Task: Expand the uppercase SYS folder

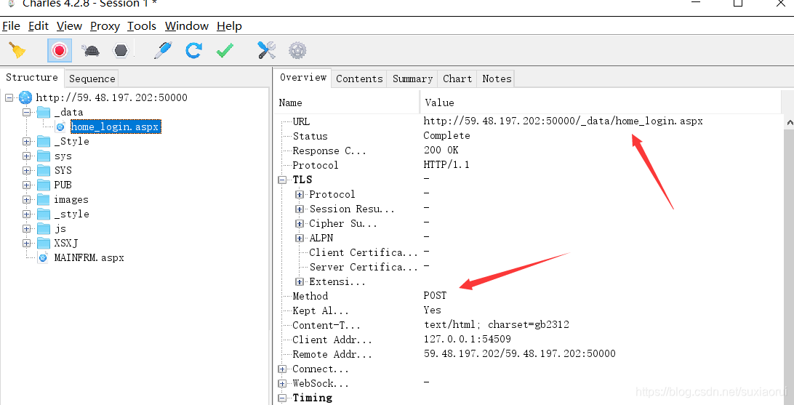Action: point(26,170)
